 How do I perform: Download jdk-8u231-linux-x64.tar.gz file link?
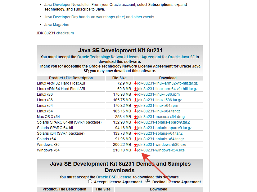point(159,111)
